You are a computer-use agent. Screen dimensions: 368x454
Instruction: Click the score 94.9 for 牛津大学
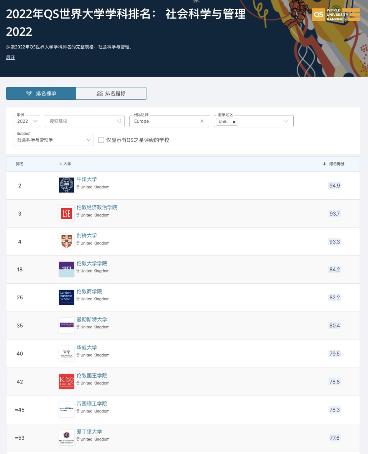335,186
